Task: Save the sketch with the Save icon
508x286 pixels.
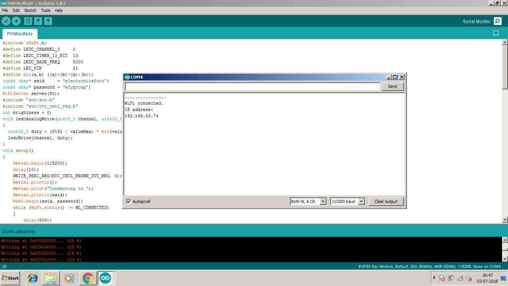Action: tap(48, 21)
